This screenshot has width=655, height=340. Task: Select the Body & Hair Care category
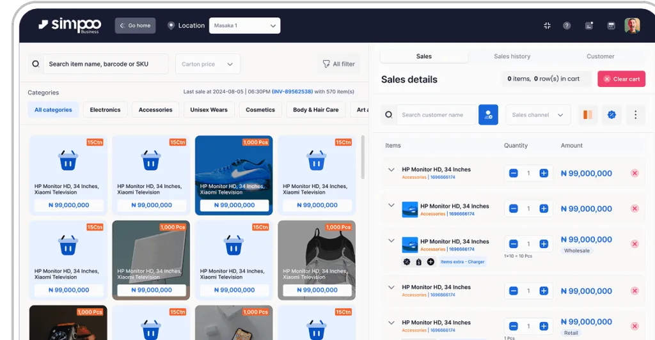click(316, 110)
